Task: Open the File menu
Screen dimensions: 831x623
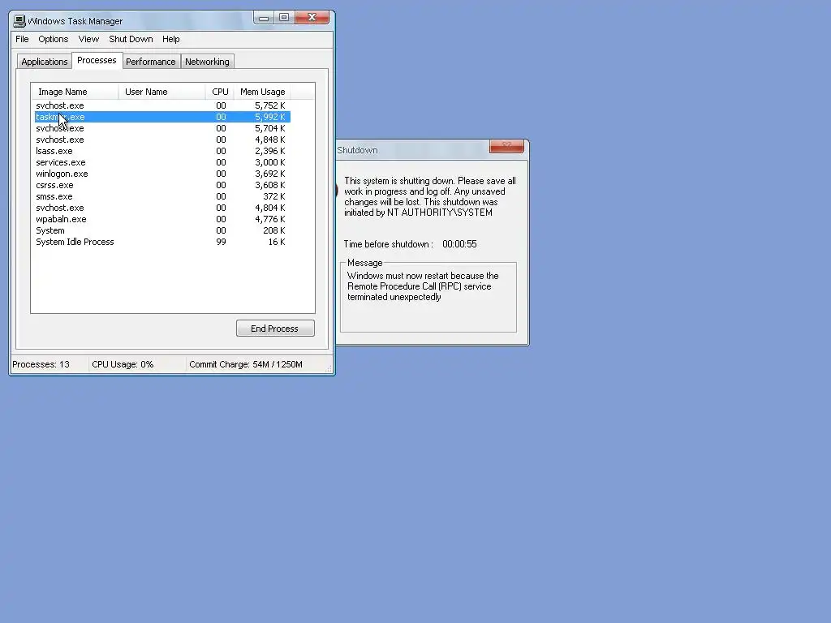Action: coord(22,39)
